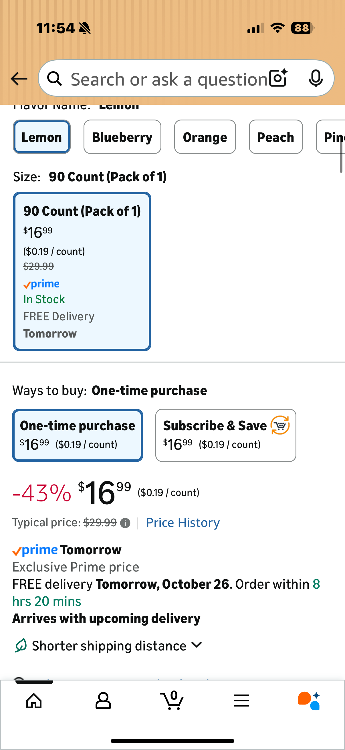Open the Price History link
345x750 pixels.
[x=183, y=523]
